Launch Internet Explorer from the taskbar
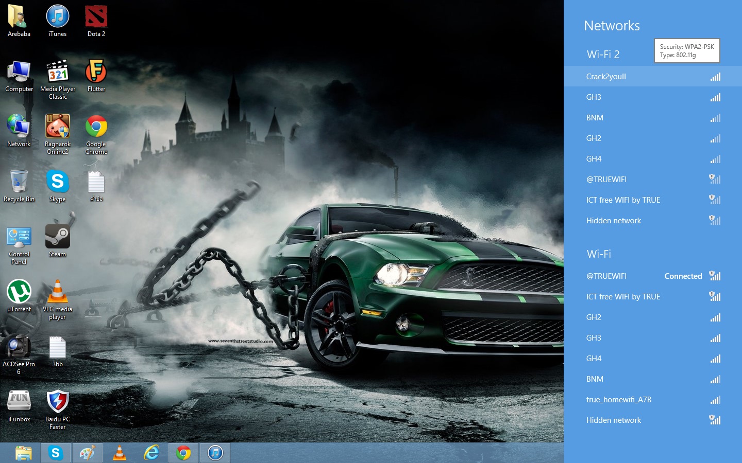 pos(151,453)
